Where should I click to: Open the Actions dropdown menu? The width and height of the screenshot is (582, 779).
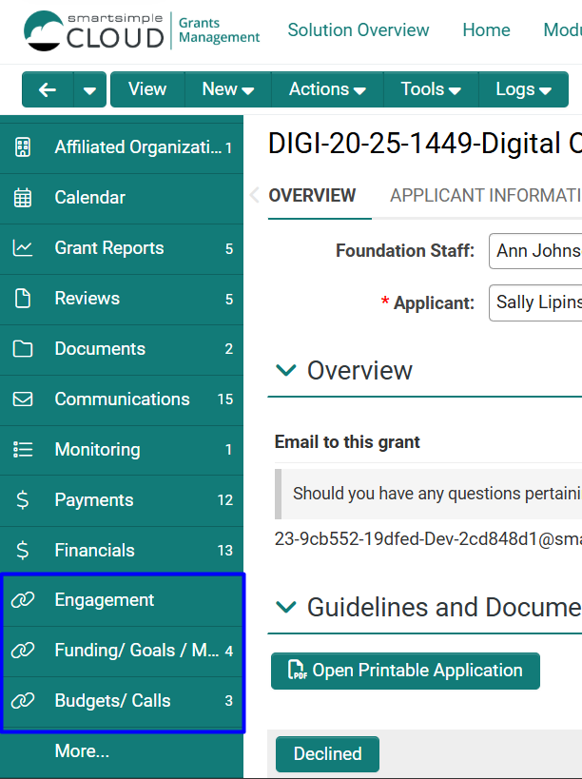click(327, 89)
